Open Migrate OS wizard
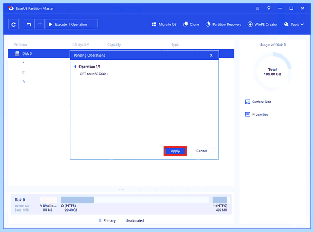This screenshot has width=314, height=232. coord(164,24)
